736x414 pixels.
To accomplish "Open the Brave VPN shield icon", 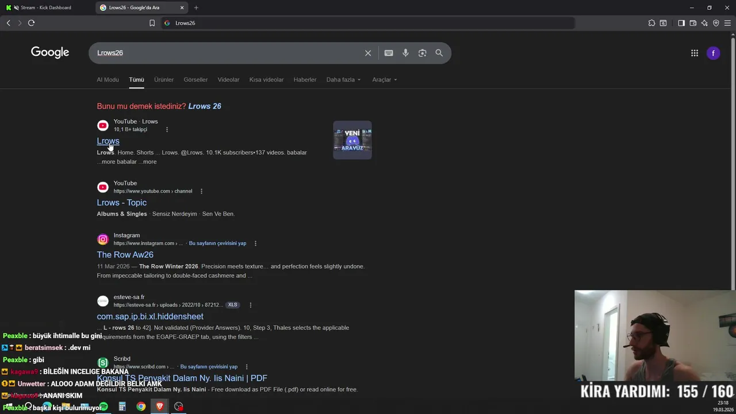I will [x=716, y=23].
